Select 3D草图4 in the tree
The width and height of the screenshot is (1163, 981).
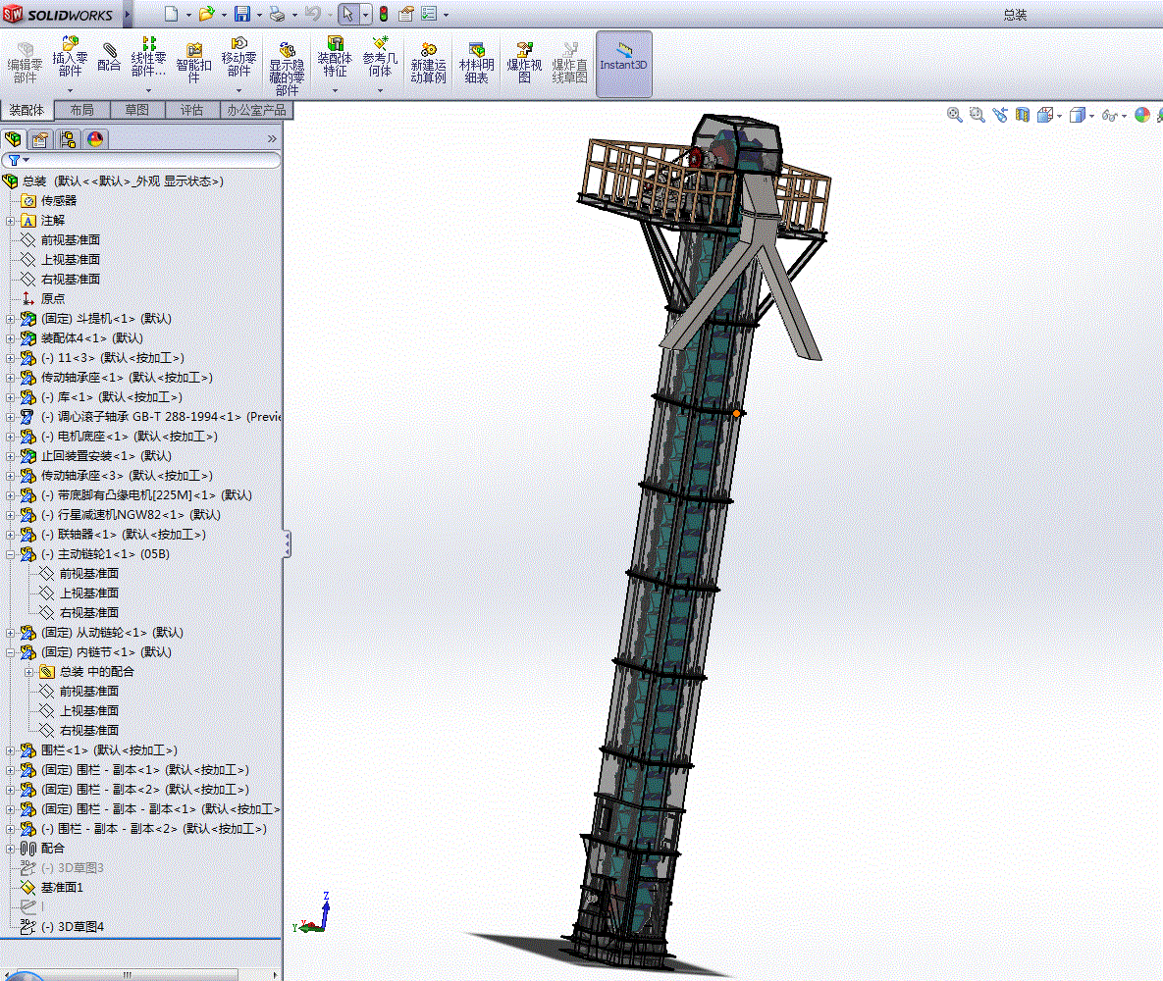click(x=72, y=927)
